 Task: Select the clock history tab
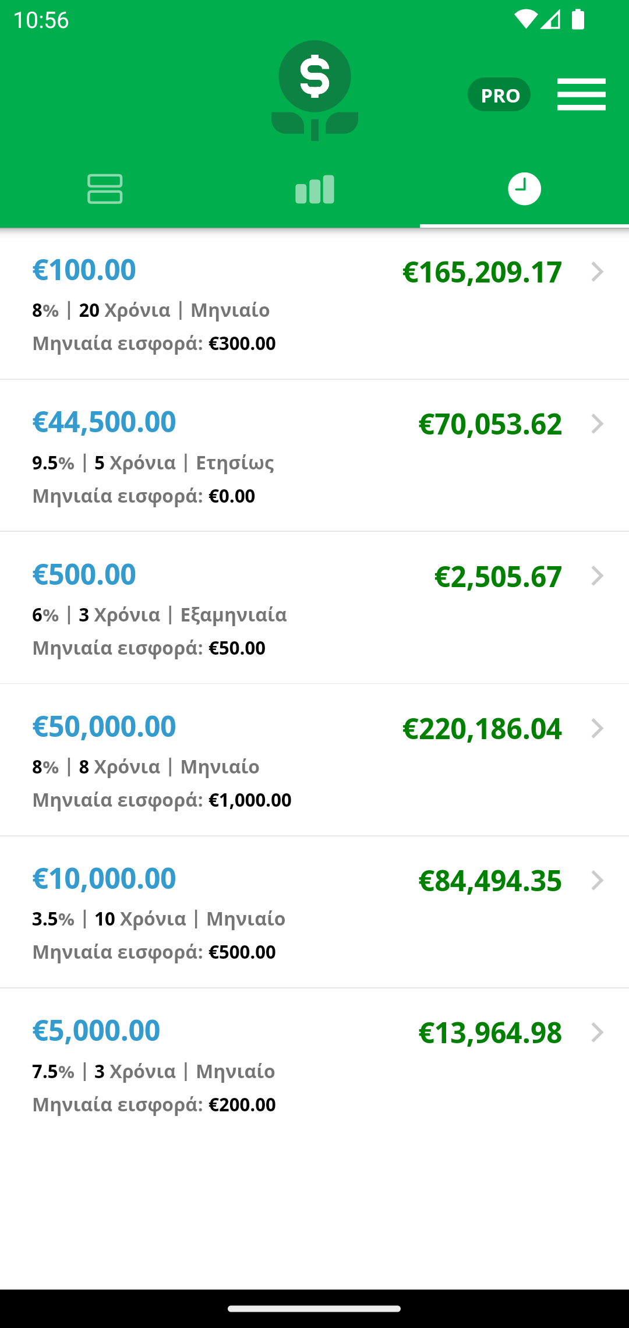click(x=524, y=189)
